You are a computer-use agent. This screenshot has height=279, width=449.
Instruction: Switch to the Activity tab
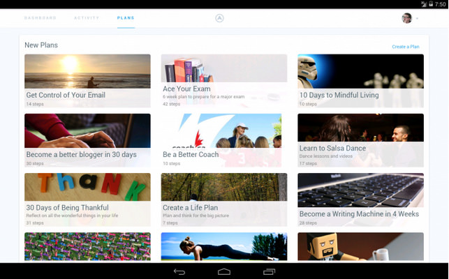pos(87,17)
